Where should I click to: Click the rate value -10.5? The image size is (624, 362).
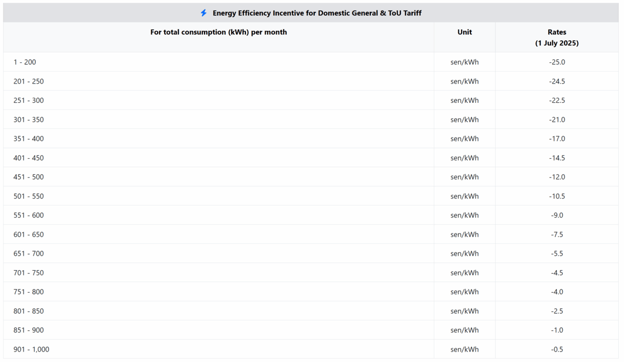click(x=557, y=196)
